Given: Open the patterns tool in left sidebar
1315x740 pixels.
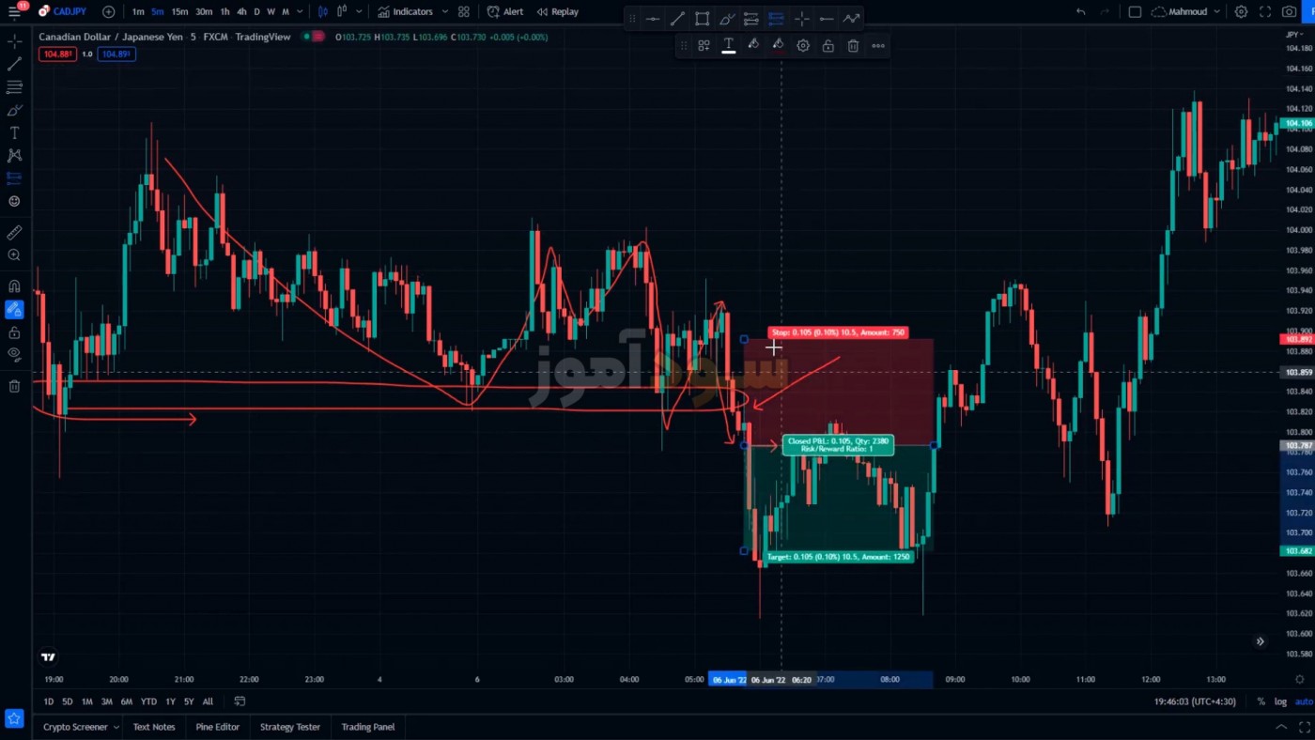Looking at the screenshot, I should point(14,155).
